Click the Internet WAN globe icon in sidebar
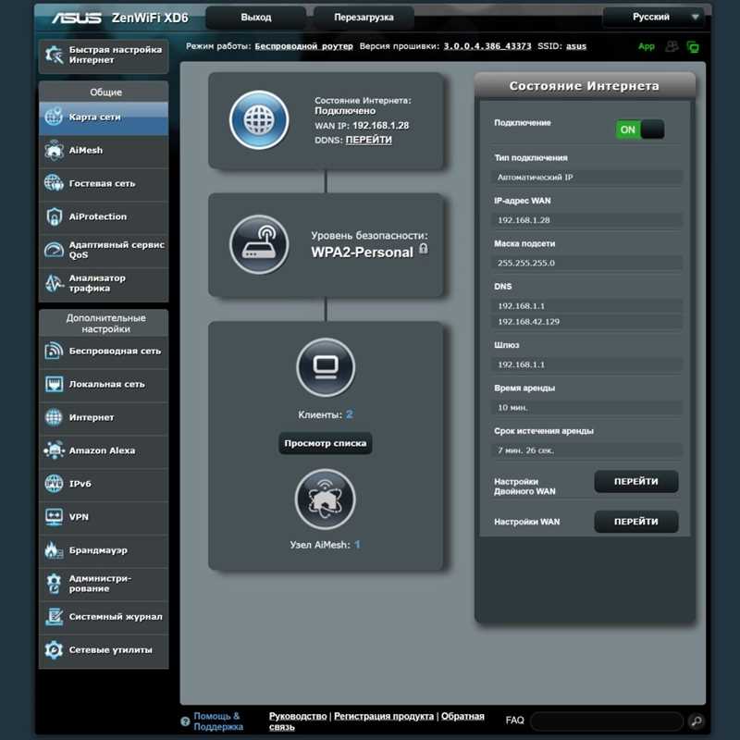The height and width of the screenshot is (740, 740). (54, 417)
